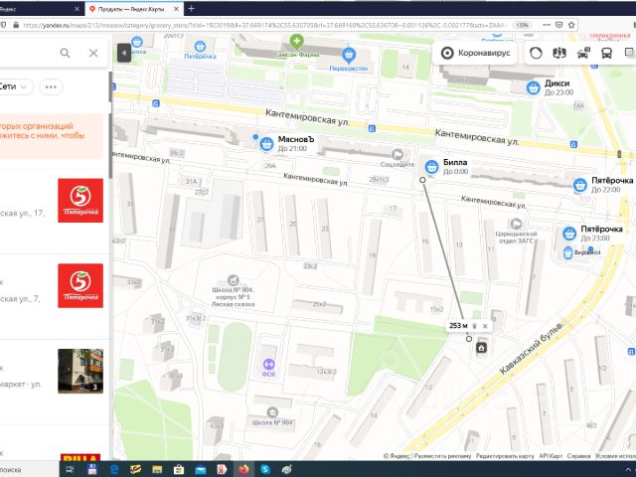Toggle the traffic car icon

(x=583, y=53)
